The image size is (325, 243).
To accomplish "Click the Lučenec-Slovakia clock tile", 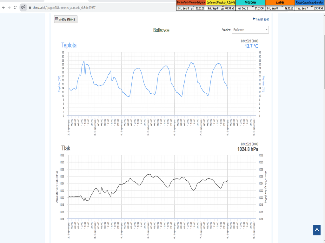I will pyautogui.click(x=221, y=5).
